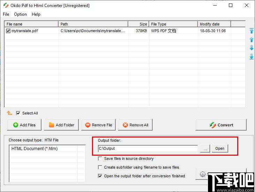The height and width of the screenshot is (192, 255).
Task: Move selected file to bottom of list
Action: [252, 57]
